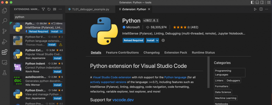Open the Explorer view in activity bar
The height and width of the screenshot is (105, 272).
[5, 11]
